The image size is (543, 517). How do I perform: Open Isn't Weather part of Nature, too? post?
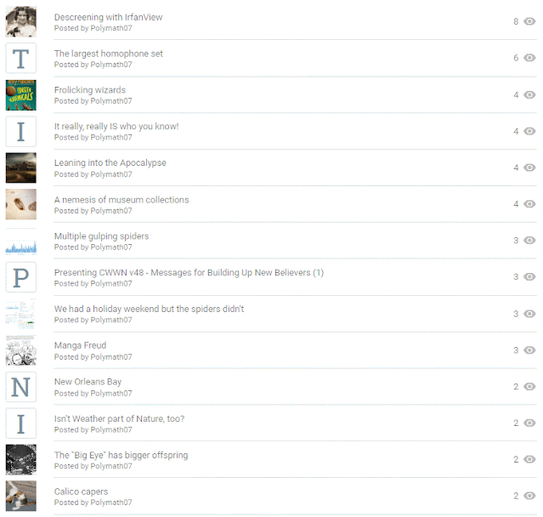pos(119,418)
